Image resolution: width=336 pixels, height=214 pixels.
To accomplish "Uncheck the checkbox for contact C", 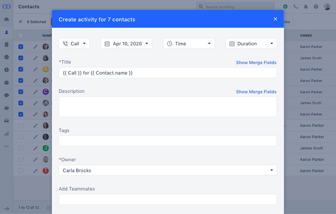I will pos(21,92).
